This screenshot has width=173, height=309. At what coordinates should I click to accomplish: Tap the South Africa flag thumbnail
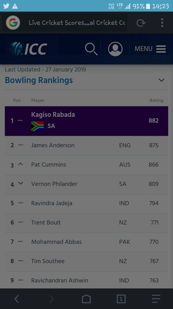(37, 126)
